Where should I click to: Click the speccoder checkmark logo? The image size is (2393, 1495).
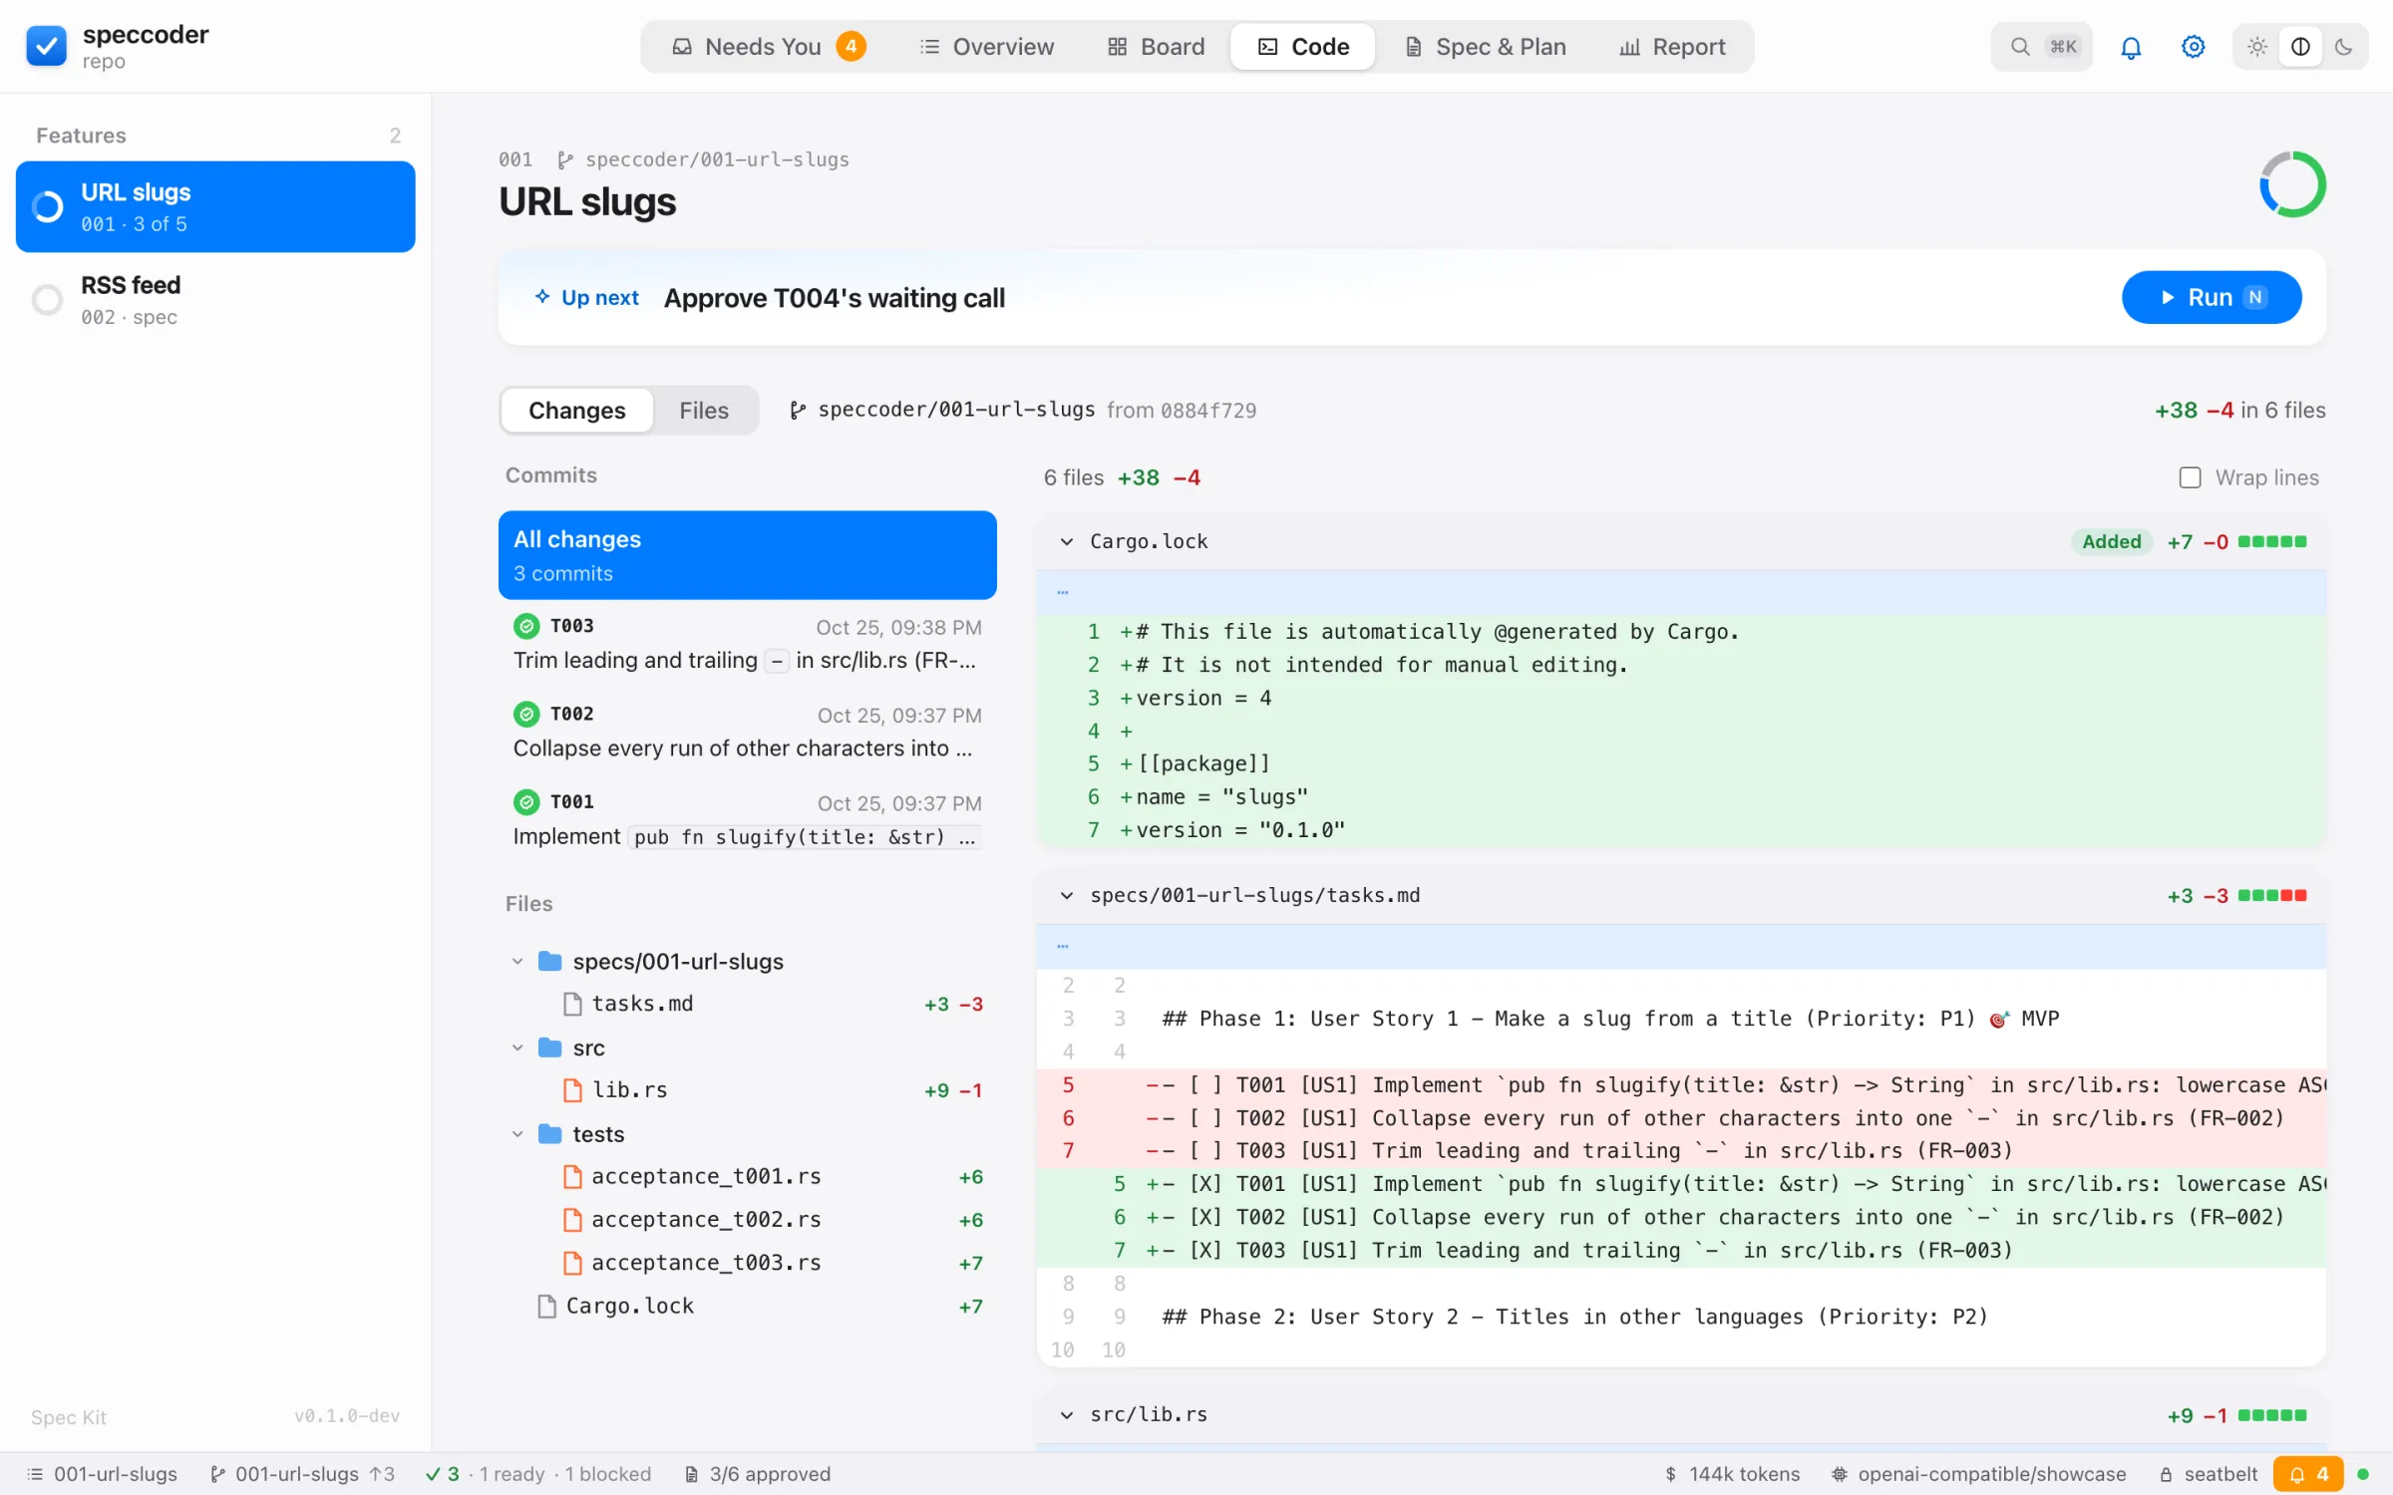(46, 46)
